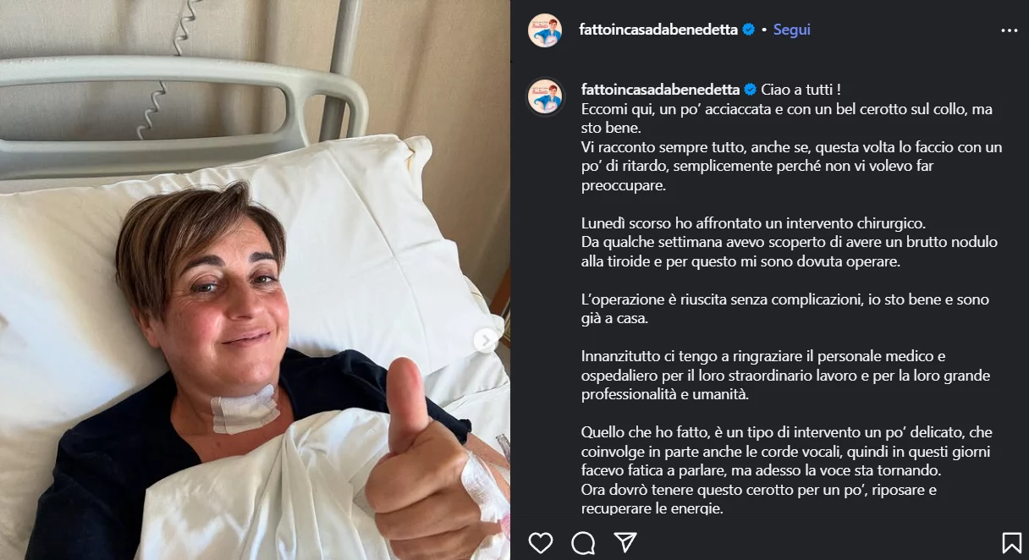This screenshot has height=560, width=1029.
Task: Click the paragraph starting "Innanzitutto ci tengo"
Action: (x=786, y=375)
